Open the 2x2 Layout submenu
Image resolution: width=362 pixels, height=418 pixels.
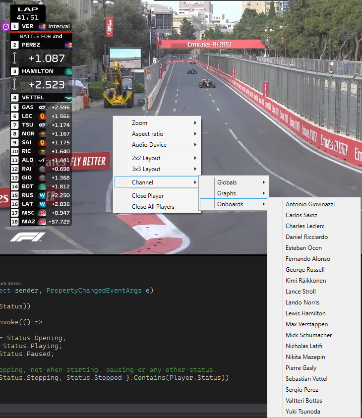pos(157,158)
